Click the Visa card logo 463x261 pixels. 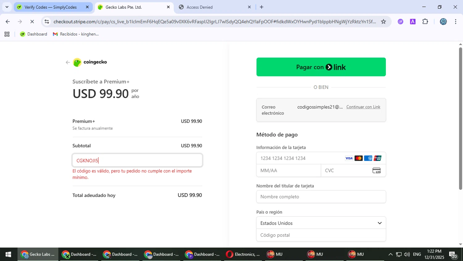(x=349, y=158)
